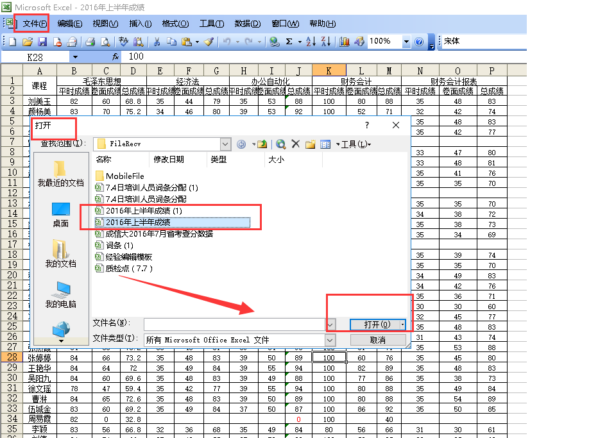This screenshot has height=438, width=616.
Task: Click the Open folder toolbar icon
Action: pyautogui.click(x=27, y=42)
